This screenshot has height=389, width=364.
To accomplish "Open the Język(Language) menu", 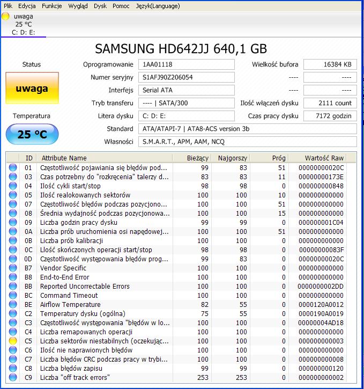I will [x=158, y=6].
